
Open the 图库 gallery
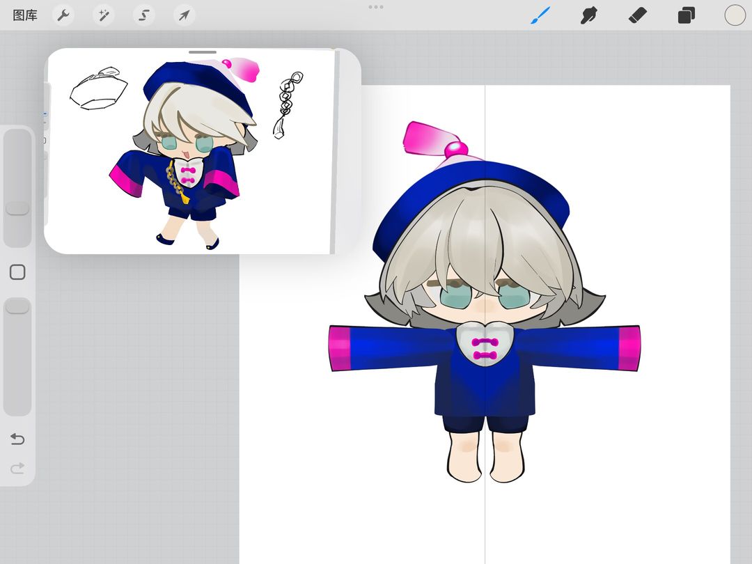[25, 15]
